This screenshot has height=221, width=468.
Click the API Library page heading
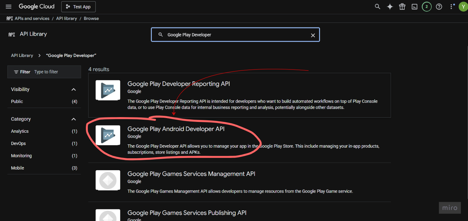pyautogui.click(x=33, y=34)
